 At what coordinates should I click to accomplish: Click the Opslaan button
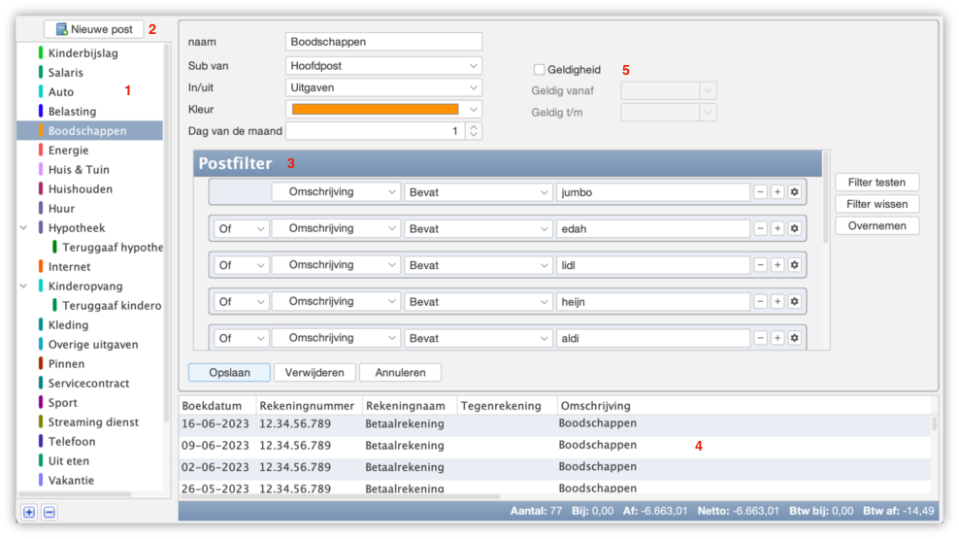point(229,373)
